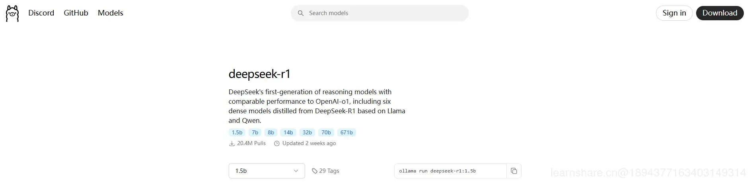This screenshot has height=184, width=751.
Task: Click the dropdown chevron arrow
Action: click(x=296, y=171)
